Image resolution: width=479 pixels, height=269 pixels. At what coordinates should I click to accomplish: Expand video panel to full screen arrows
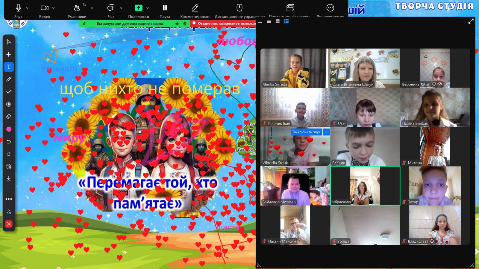[471, 21]
